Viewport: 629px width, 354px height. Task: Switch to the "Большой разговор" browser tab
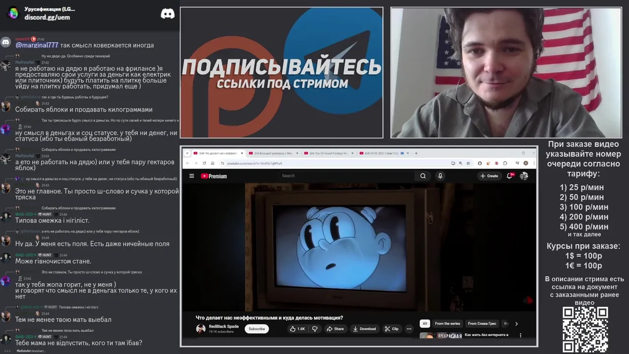pos(273,153)
